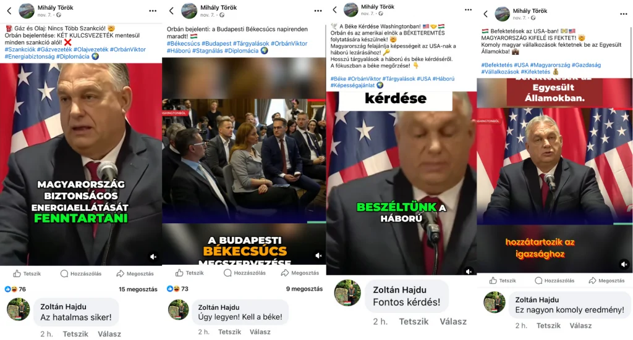Open Hozzászólás on the second post
This screenshot has height=340, width=633.
pos(244,273)
